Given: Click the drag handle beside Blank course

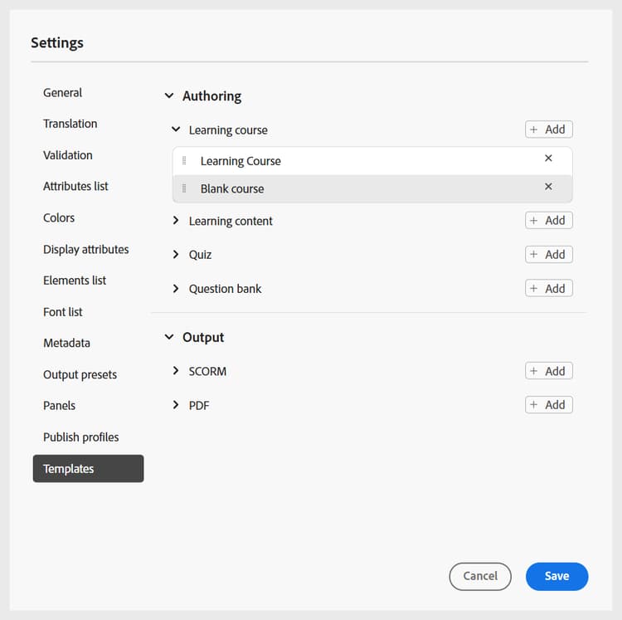Looking at the screenshot, I should coord(184,188).
